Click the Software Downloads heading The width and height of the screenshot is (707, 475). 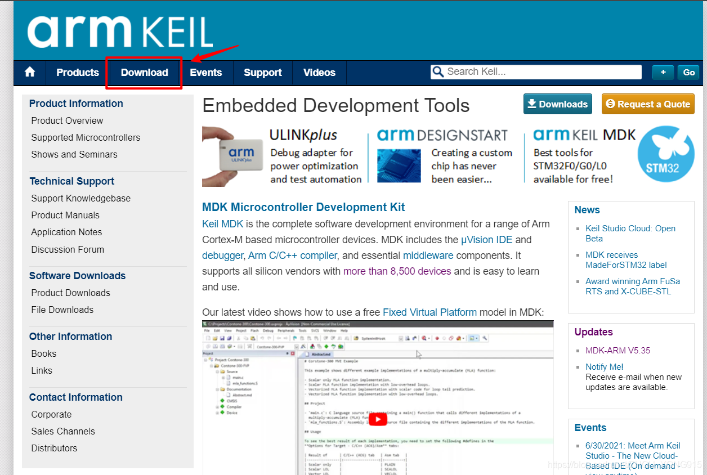pos(77,276)
